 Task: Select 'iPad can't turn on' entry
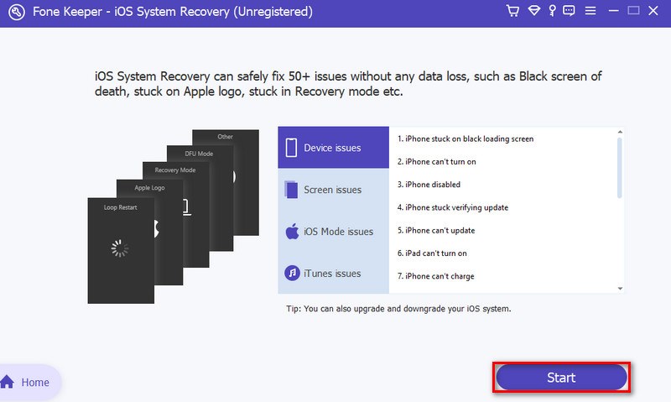click(432, 253)
